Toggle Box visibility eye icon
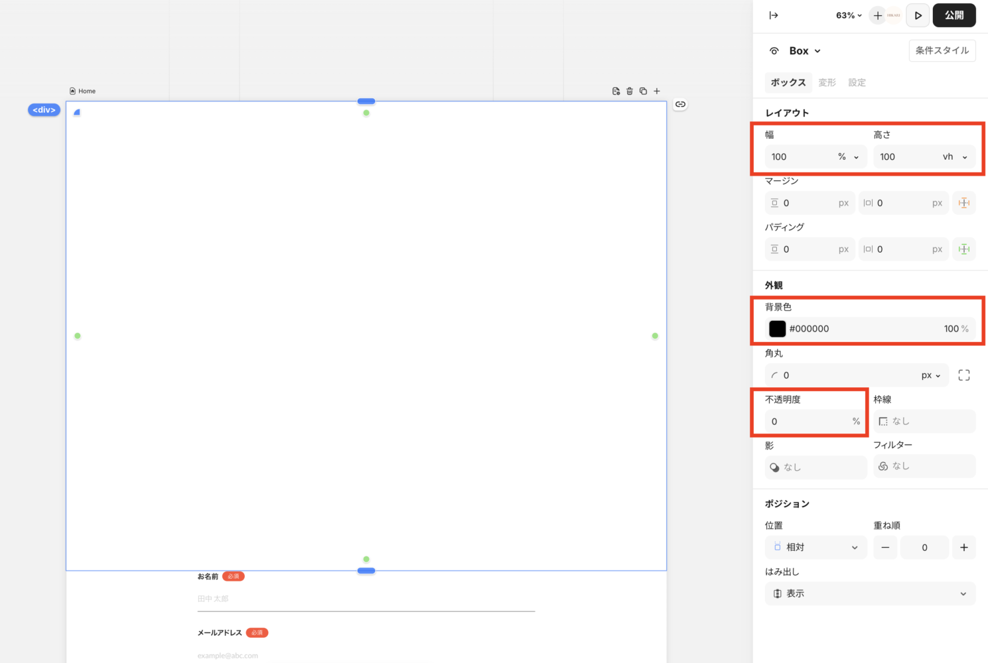 pos(774,51)
